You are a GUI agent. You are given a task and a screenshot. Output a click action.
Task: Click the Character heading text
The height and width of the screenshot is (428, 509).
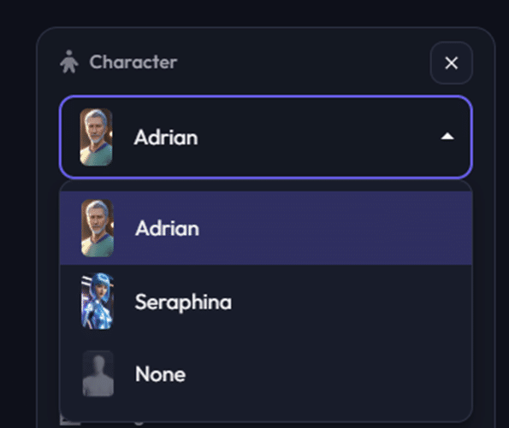(x=133, y=62)
